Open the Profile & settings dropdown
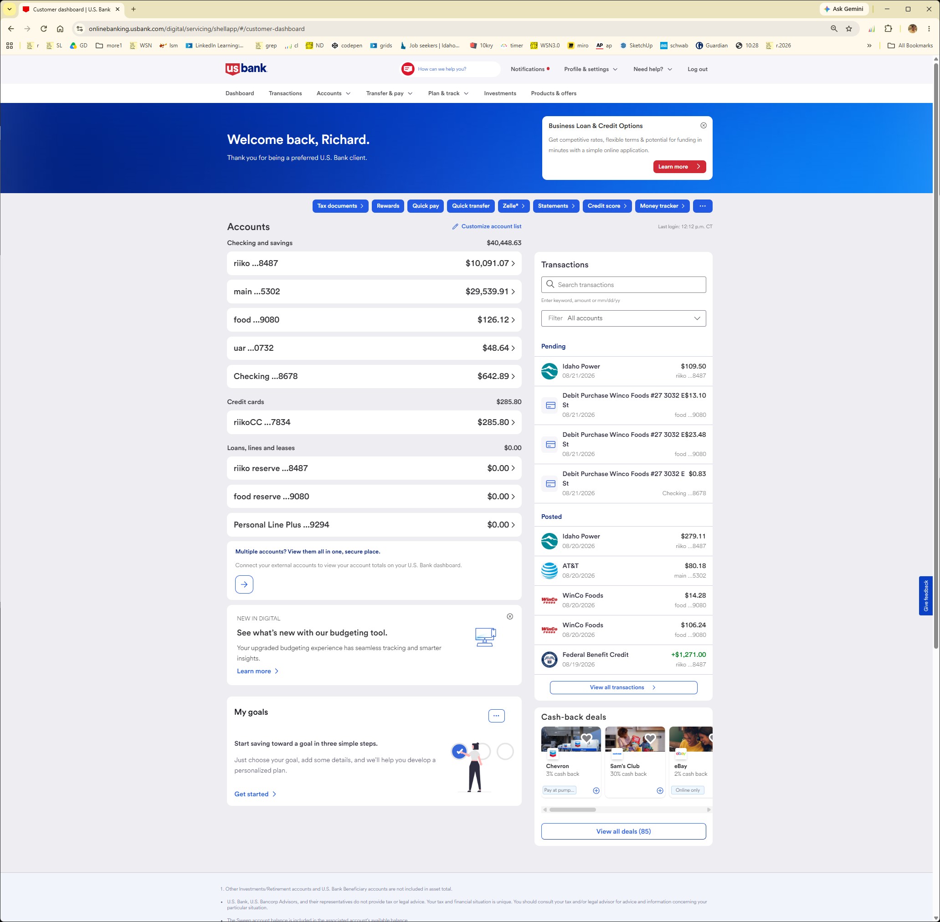Image resolution: width=940 pixels, height=922 pixels. click(591, 69)
